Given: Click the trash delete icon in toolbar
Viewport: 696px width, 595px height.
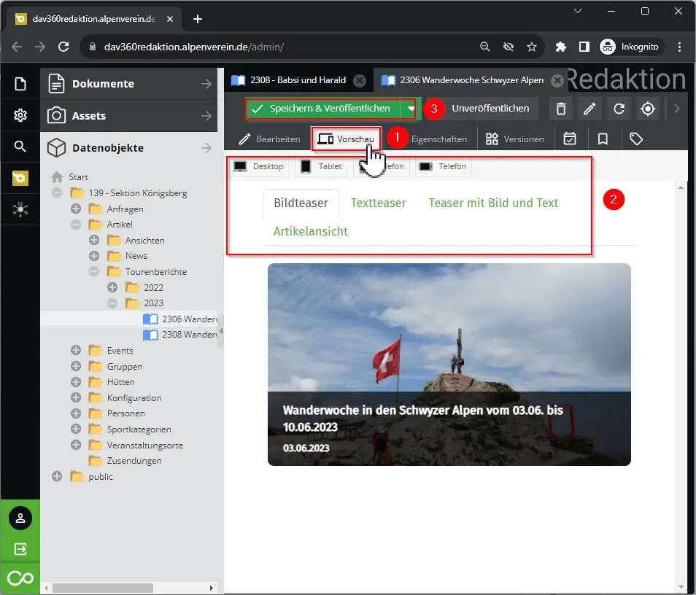Looking at the screenshot, I should tap(560, 109).
